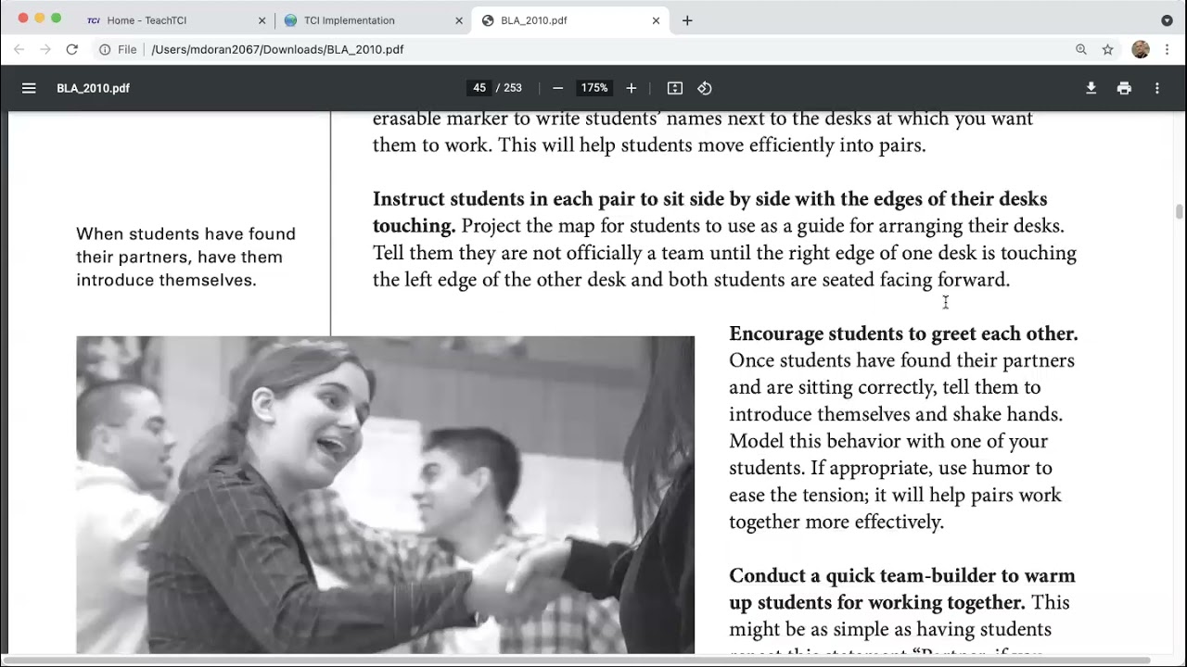The width and height of the screenshot is (1187, 667).
Task: Close the BLA_2010.pdf tab
Action: click(656, 20)
